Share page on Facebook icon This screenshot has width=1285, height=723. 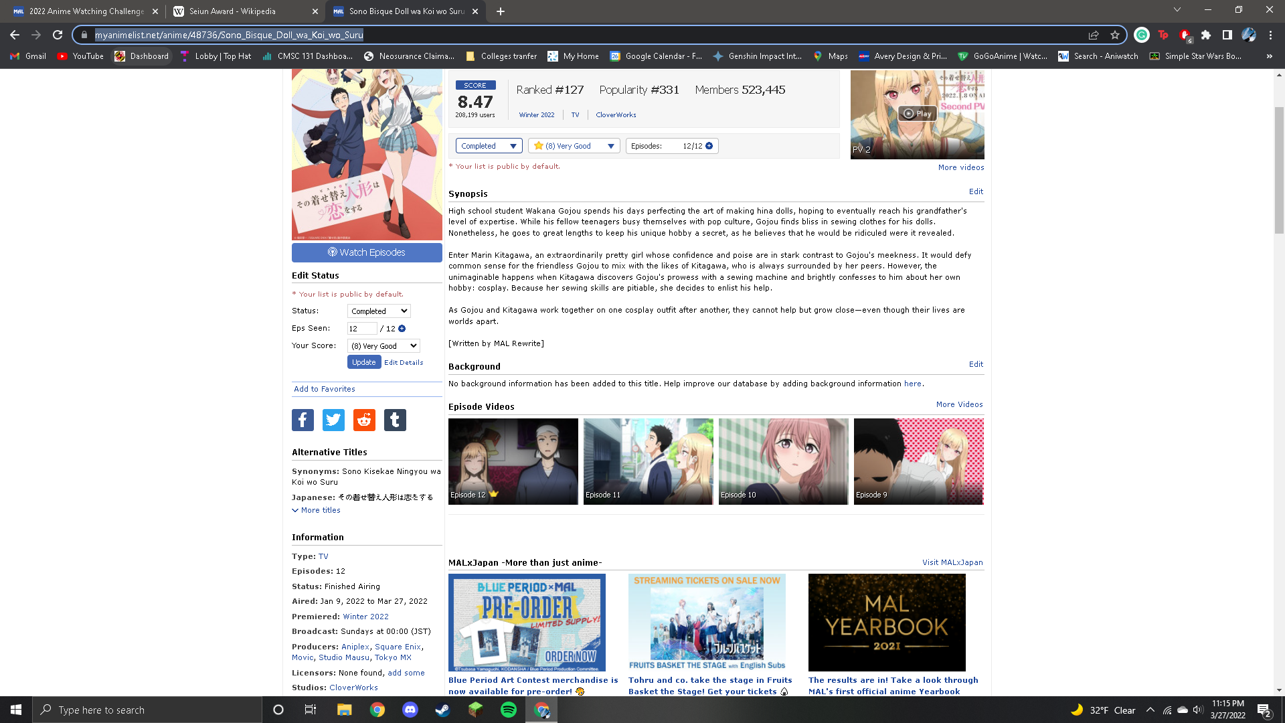tap(303, 420)
